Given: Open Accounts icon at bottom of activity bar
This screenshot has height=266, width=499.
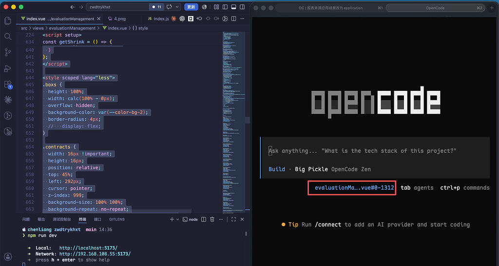Looking at the screenshot, I should (8, 256).
